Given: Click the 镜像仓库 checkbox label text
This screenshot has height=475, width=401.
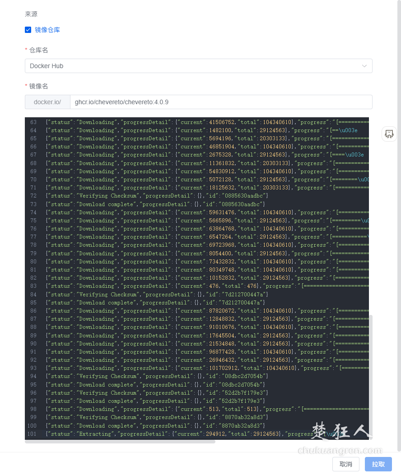Looking at the screenshot, I should tap(47, 30).
